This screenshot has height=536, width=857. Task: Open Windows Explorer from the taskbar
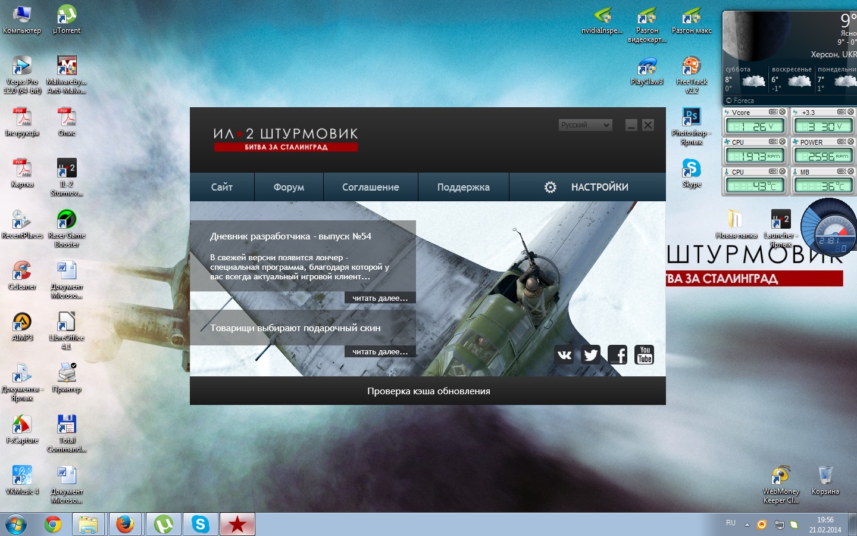point(88,525)
